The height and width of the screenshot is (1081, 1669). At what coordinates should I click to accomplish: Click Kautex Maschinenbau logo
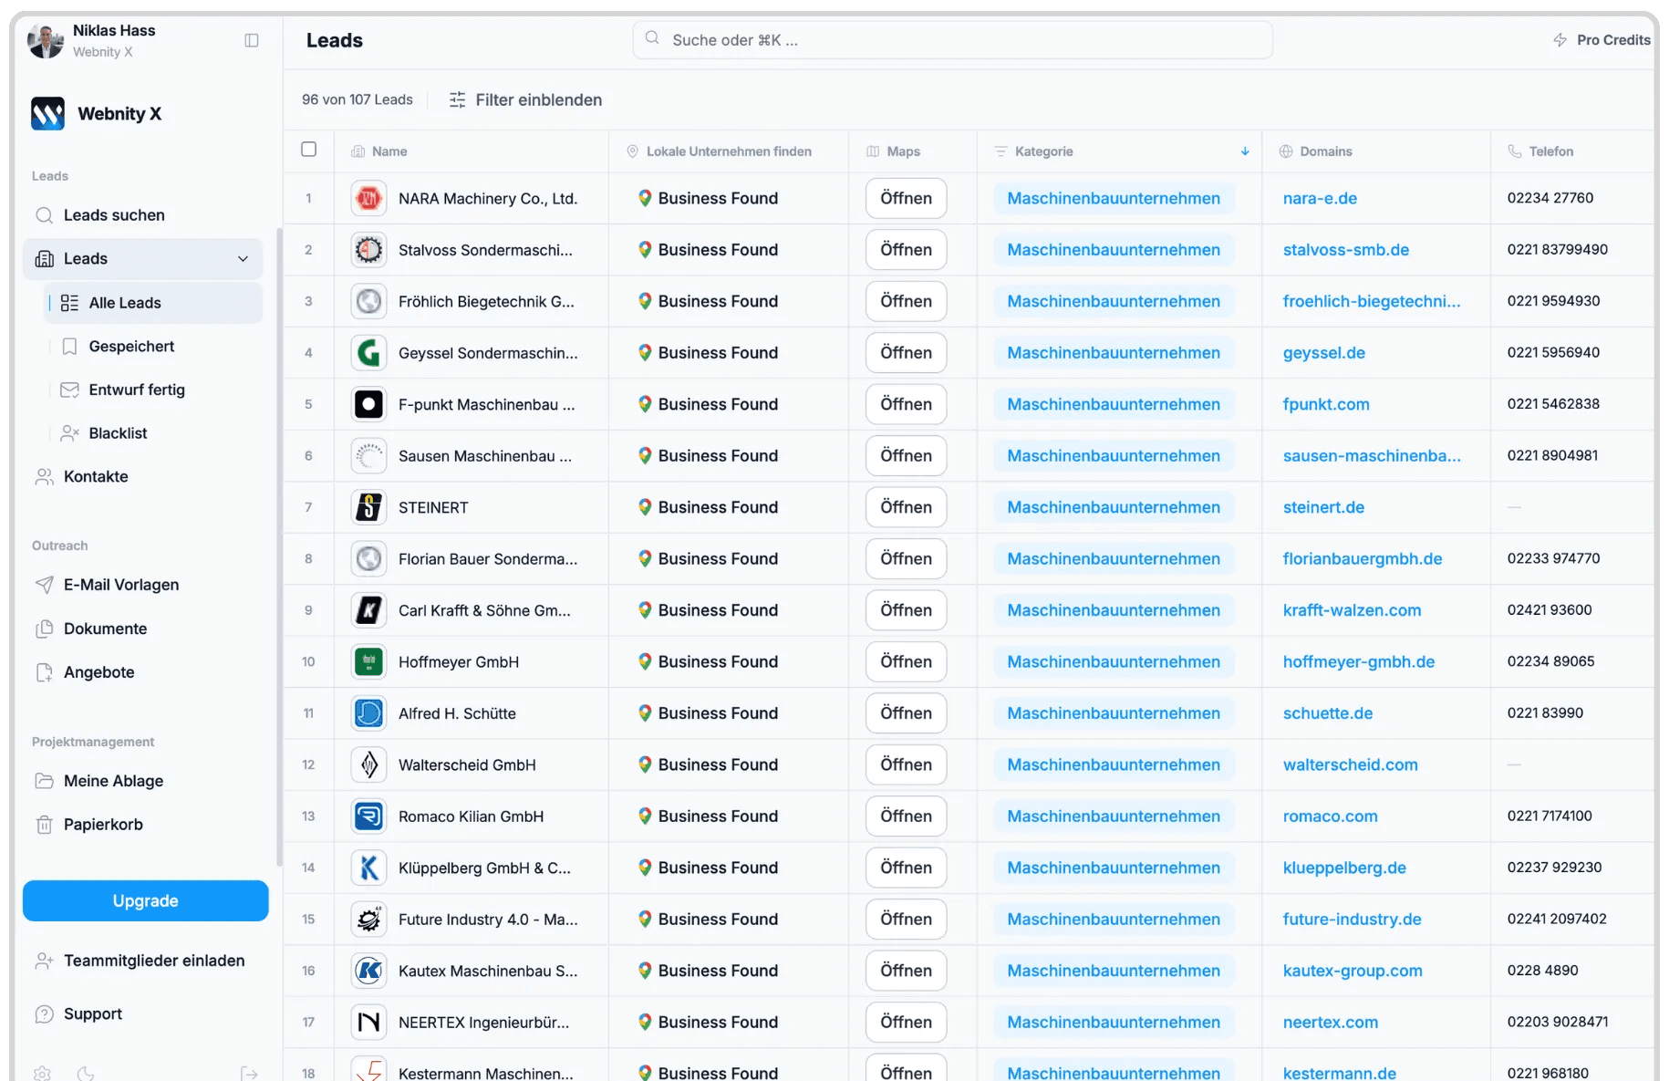click(x=368, y=971)
